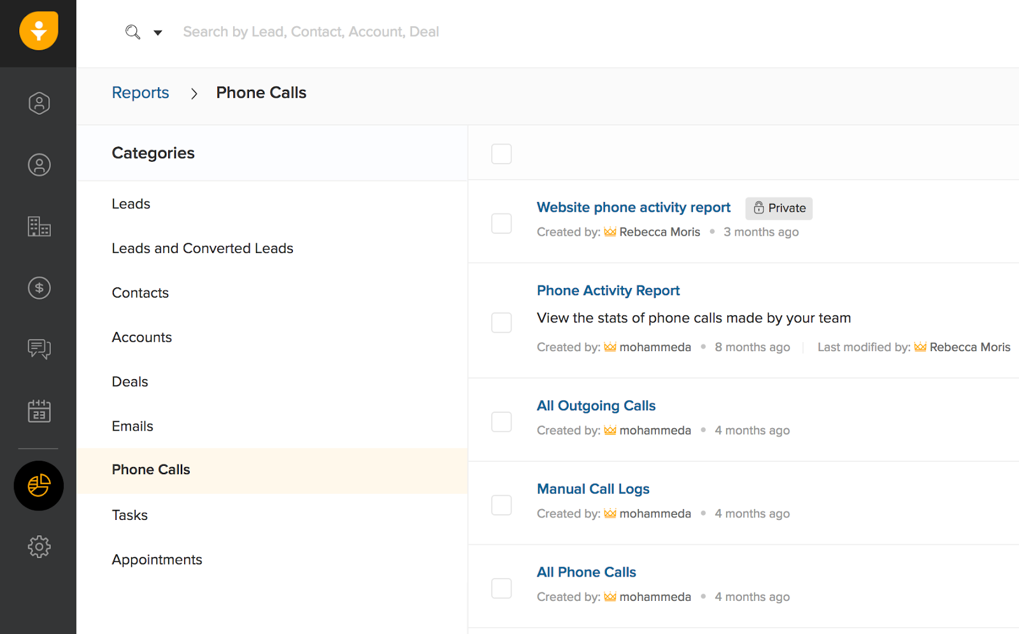Tick the select-all reports checkbox

501,154
